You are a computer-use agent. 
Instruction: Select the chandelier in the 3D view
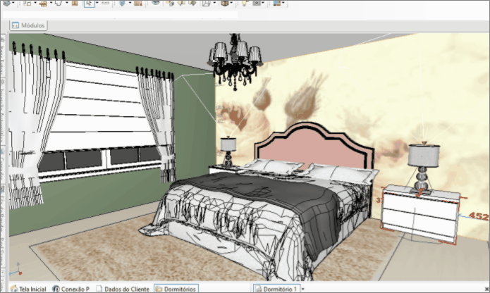pyautogui.click(x=235, y=63)
